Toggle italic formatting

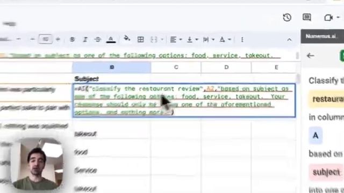(x=85, y=39)
